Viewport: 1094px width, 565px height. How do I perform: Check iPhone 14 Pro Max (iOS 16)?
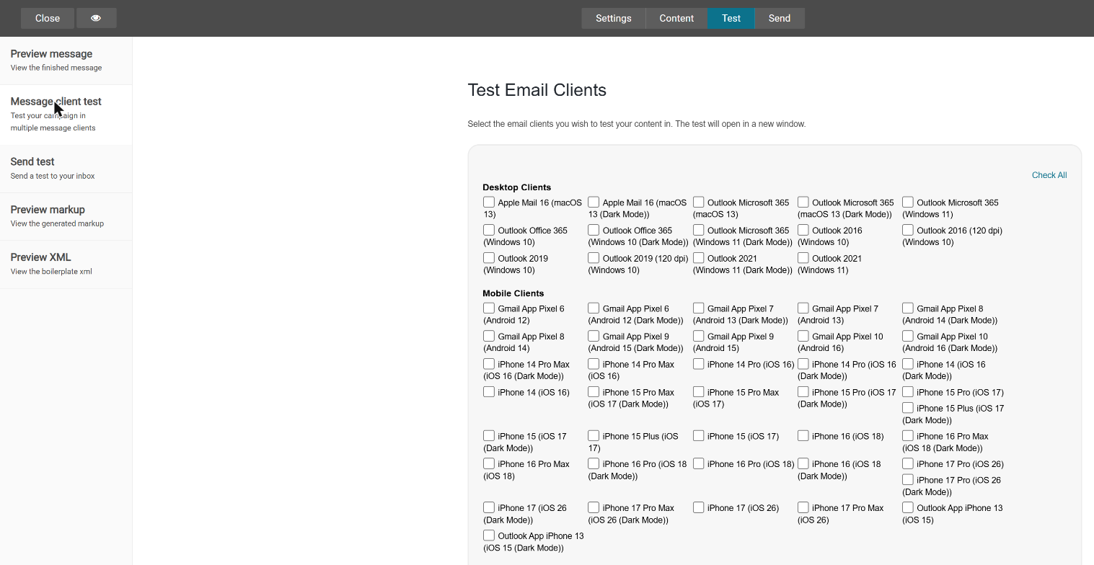click(x=594, y=364)
